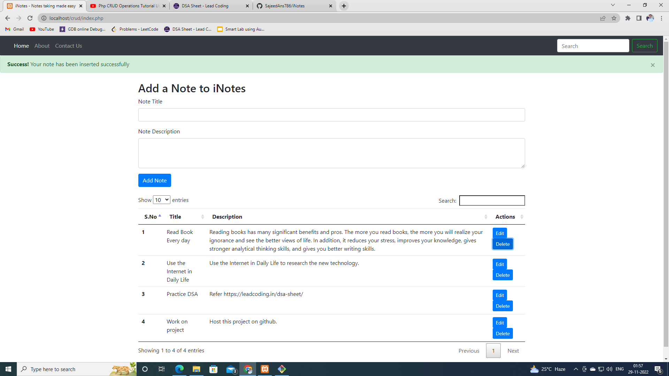The height and width of the screenshot is (376, 669).
Task: Edit the Use the Internet note
Action: (x=500, y=264)
